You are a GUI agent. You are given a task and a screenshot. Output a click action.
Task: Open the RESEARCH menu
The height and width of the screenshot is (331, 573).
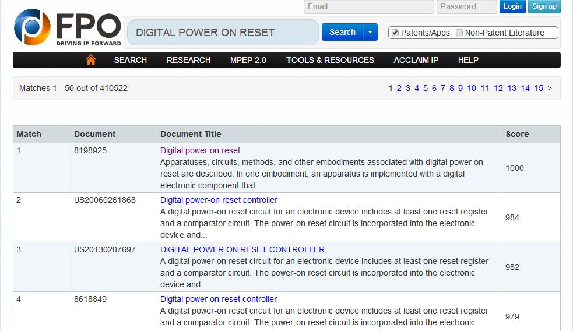coord(188,60)
